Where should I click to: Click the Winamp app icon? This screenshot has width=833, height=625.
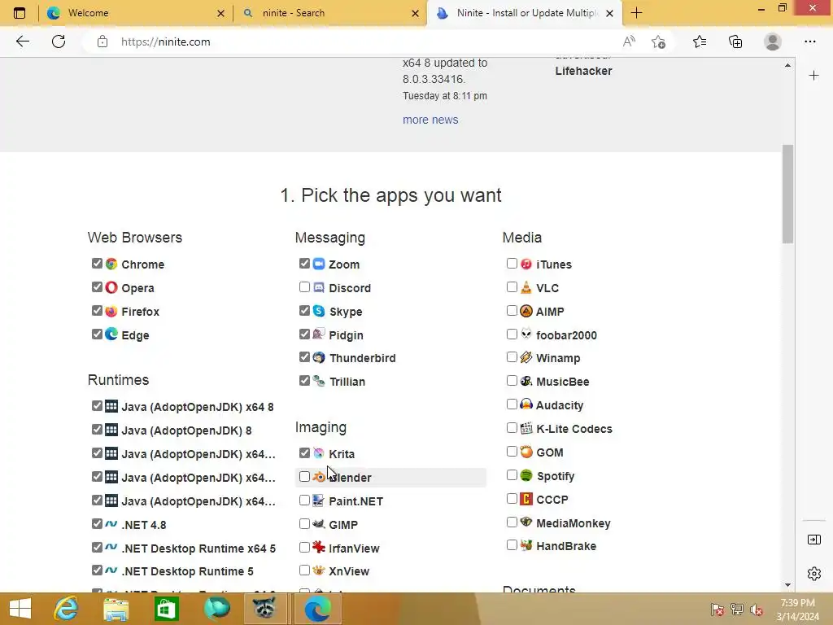pos(526,358)
